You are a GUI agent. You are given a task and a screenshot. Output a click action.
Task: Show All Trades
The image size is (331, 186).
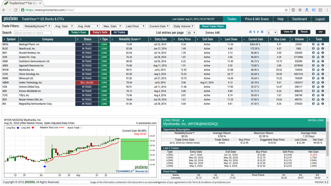(119, 33)
